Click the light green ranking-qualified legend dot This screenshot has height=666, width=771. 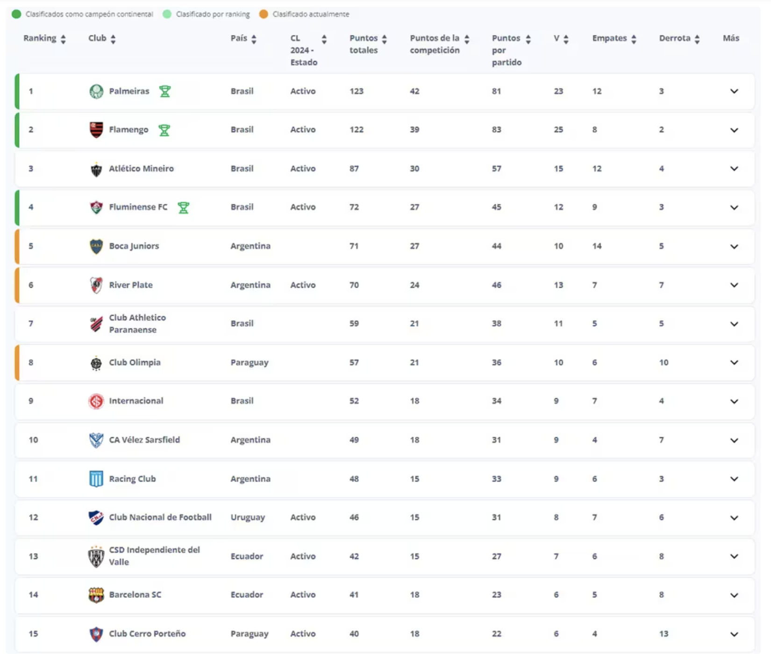167,14
